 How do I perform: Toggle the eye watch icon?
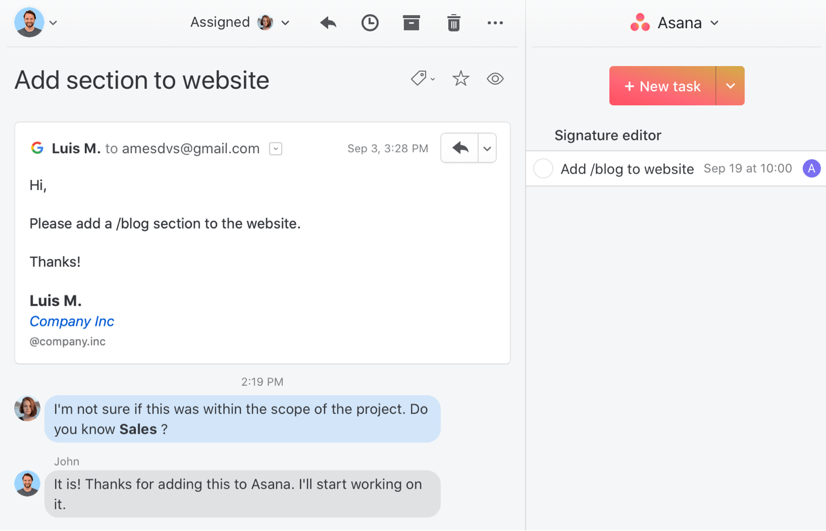(x=495, y=78)
